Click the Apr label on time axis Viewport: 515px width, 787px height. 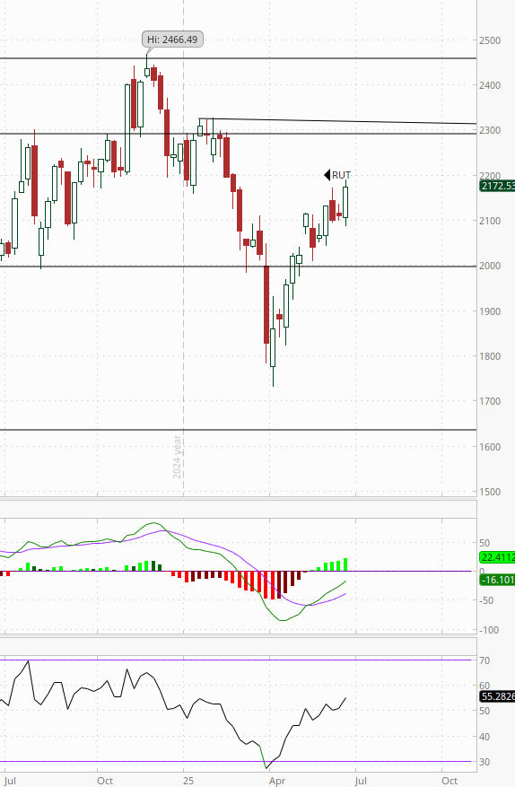(x=277, y=781)
